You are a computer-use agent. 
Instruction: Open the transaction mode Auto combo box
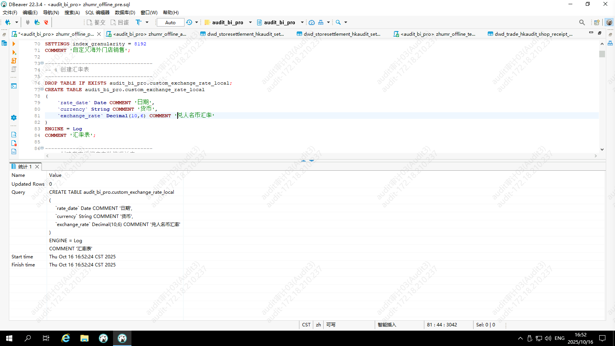click(x=170, y=22)
